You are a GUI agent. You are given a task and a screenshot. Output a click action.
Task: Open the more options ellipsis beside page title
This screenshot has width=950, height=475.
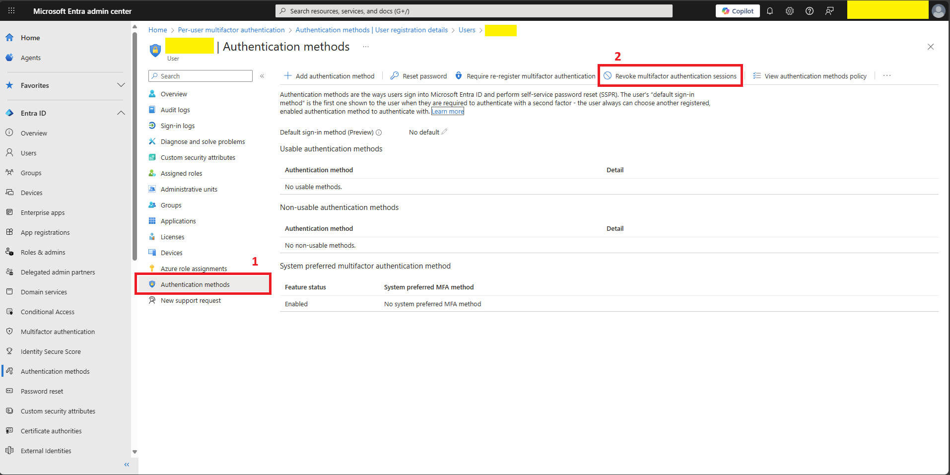(x=366, y=47)
